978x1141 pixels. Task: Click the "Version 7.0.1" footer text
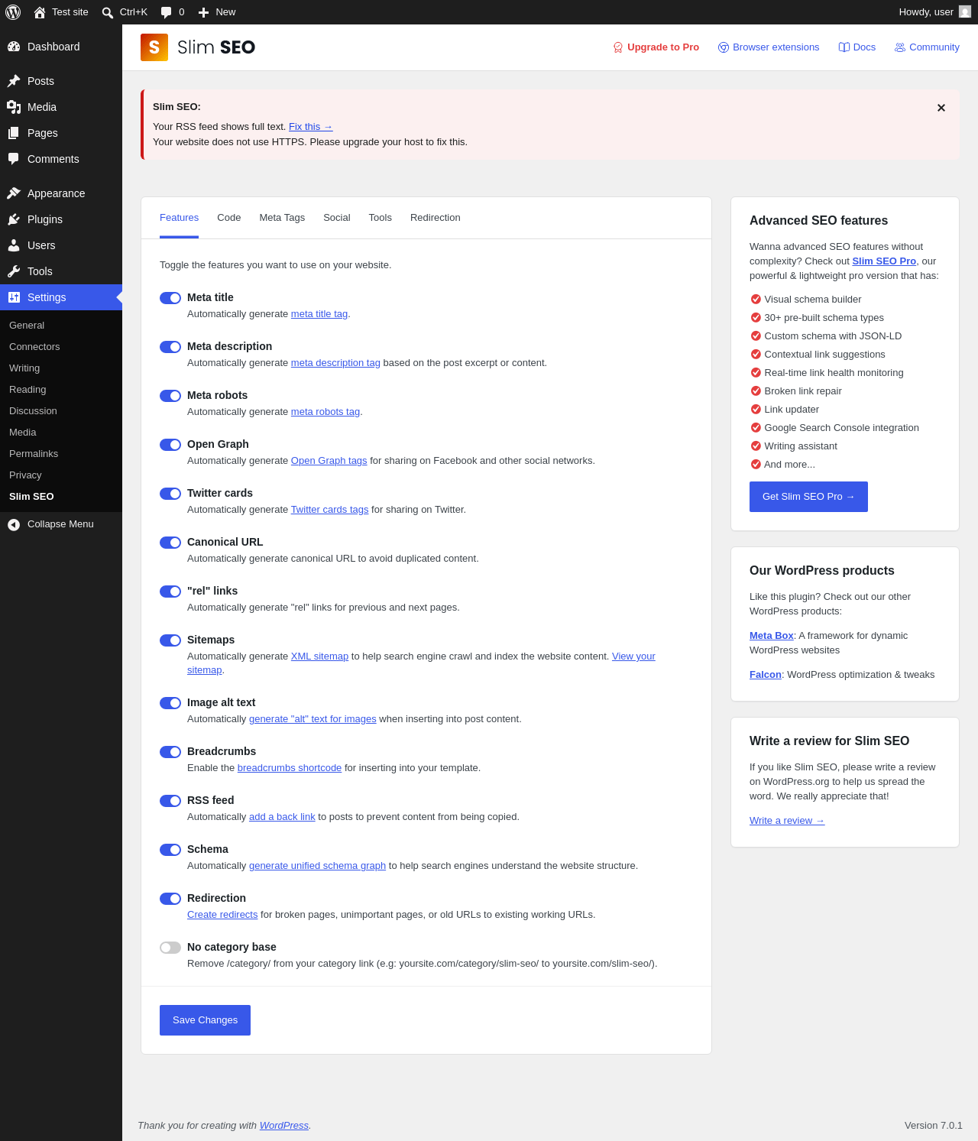(x=934, y=1126)
